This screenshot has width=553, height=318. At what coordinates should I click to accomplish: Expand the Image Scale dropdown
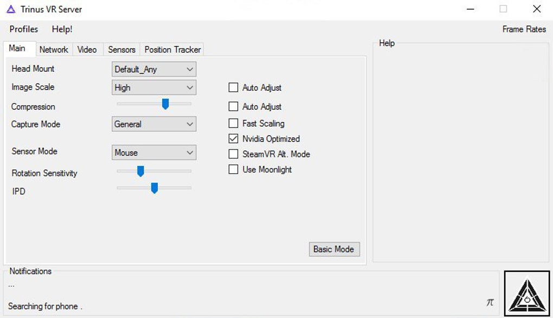[x=154, y=87]
